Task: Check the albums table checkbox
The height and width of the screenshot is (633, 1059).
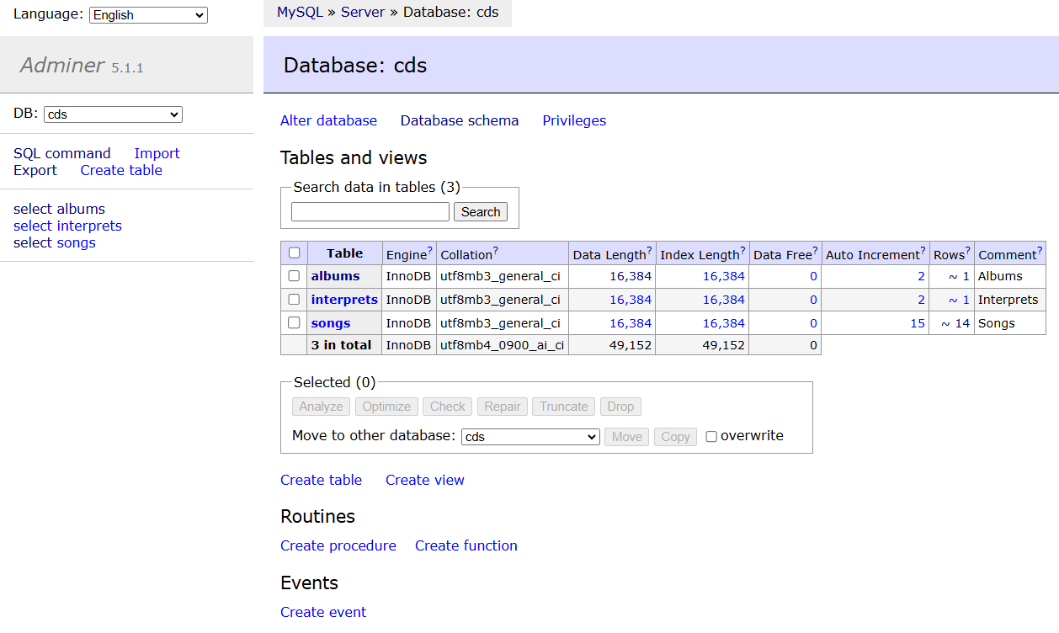Action: click(294, 275)
